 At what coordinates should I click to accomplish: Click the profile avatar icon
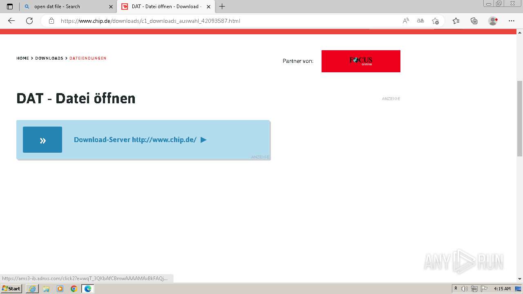point(493,21)
